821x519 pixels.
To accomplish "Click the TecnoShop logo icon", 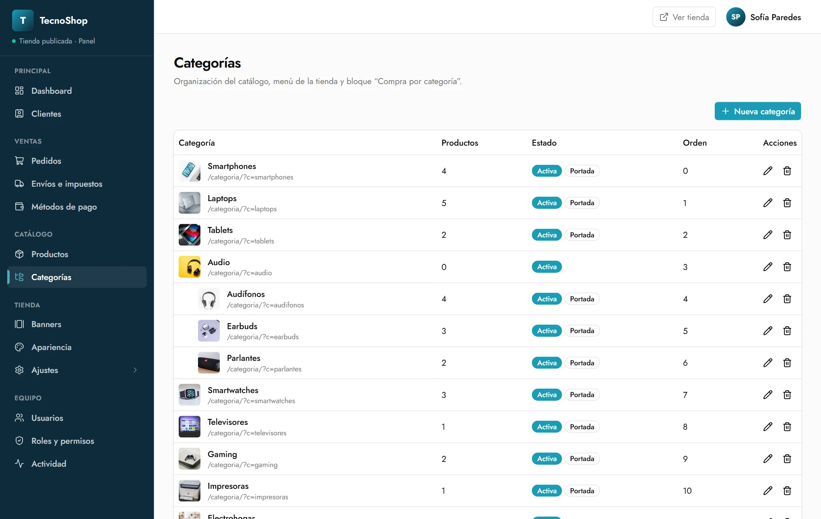I will click(x=23, y=21).
